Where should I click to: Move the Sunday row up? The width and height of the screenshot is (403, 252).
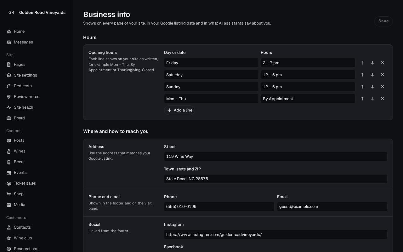tap(362, 87)
